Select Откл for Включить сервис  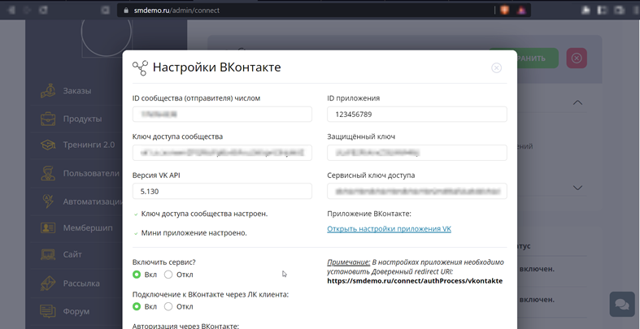168,275
